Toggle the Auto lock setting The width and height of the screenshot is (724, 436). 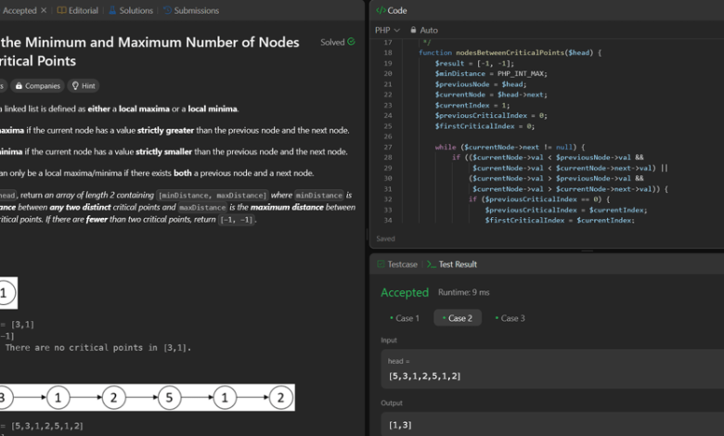pyautogui.click(x=424, y=30)
